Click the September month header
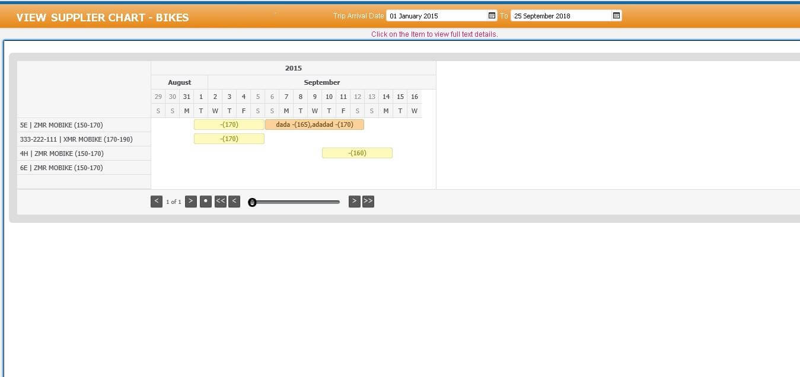The height and width of the screenshot is (377, 800). [321, 82]
